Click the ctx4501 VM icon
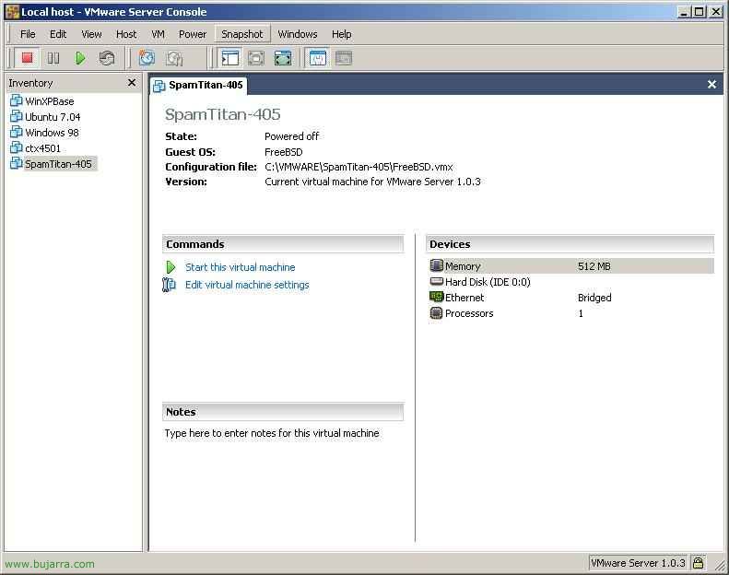Viewport: 729px width, 575px height. 17,147
